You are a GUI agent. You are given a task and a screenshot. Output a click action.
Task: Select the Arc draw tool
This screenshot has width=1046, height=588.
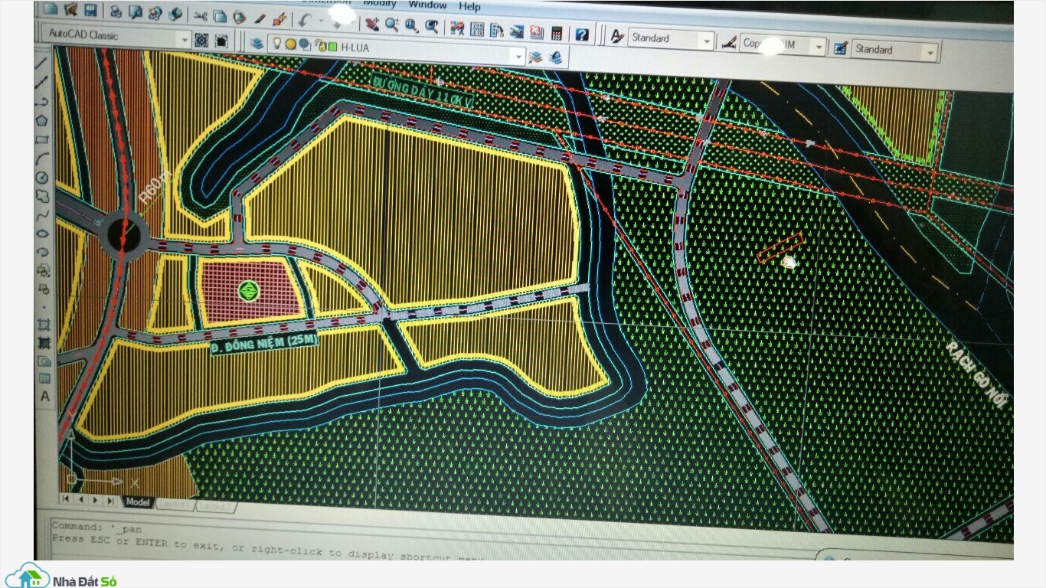coord(42,158)
